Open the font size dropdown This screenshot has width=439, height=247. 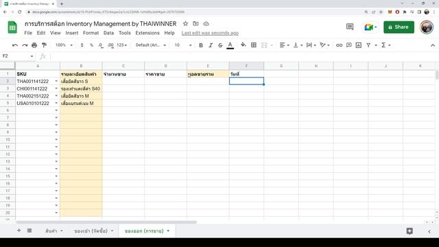coord(183,45)
